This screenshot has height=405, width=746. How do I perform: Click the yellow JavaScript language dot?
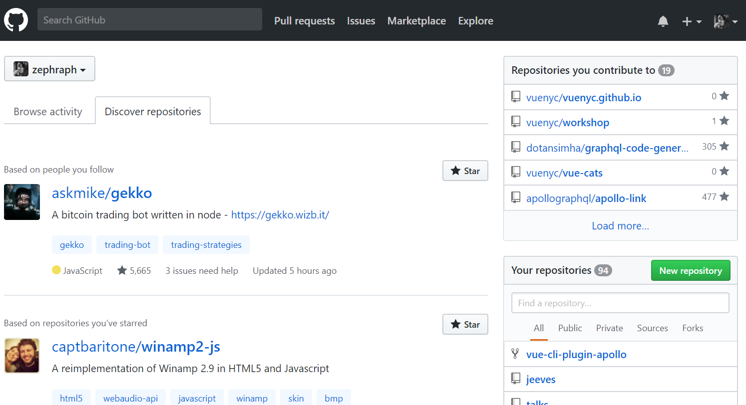tap(56, 270)
